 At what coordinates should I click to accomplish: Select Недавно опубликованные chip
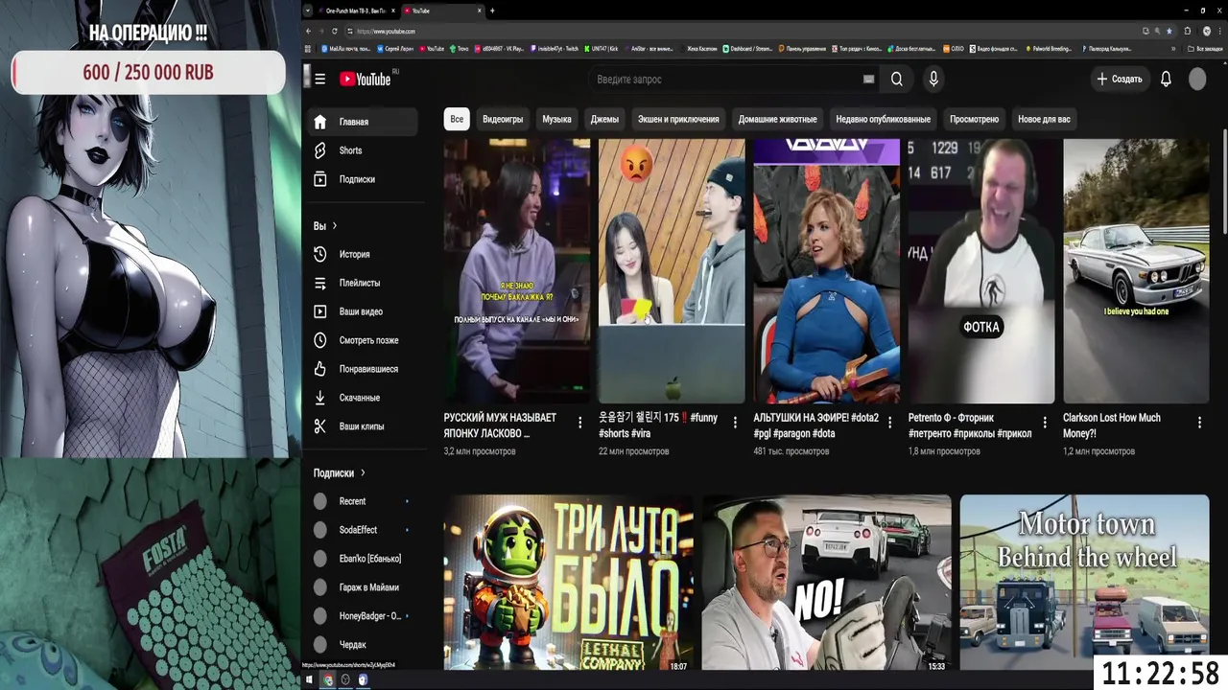(x=883, y=120)
